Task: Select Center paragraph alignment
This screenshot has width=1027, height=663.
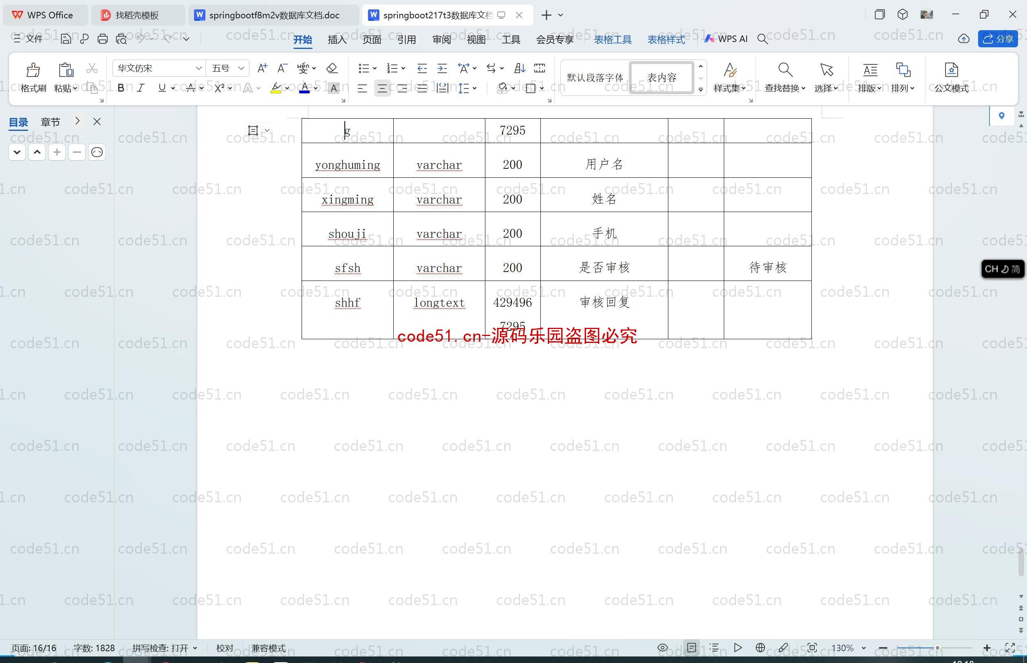Action: [382, 88]
